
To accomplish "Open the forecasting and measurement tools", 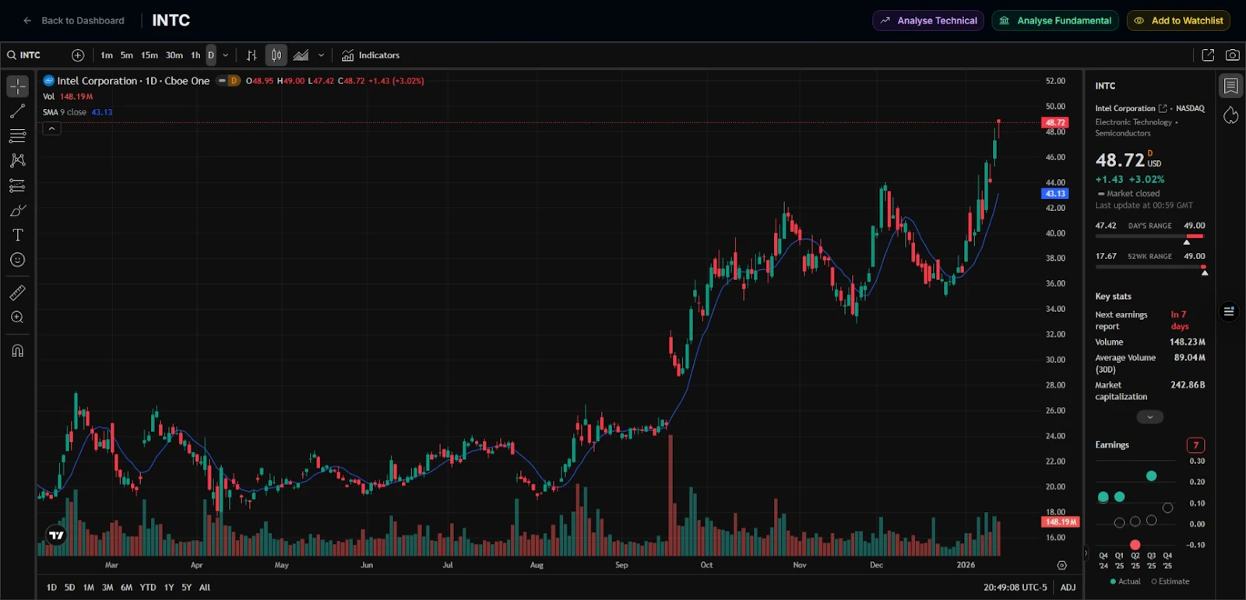I will [x=17, y=185].
